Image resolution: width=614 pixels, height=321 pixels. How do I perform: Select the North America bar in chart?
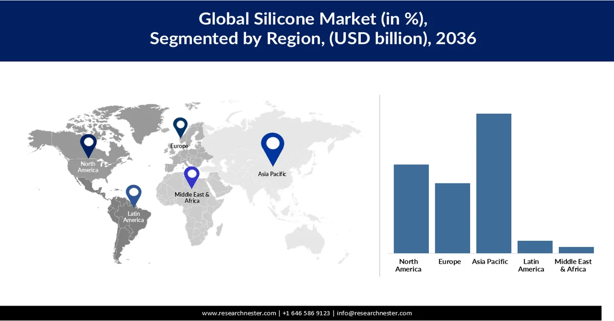point(411,209)
